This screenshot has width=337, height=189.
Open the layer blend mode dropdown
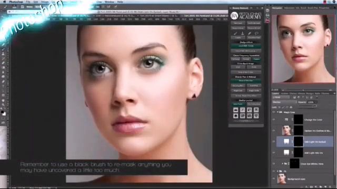point(284,102)
